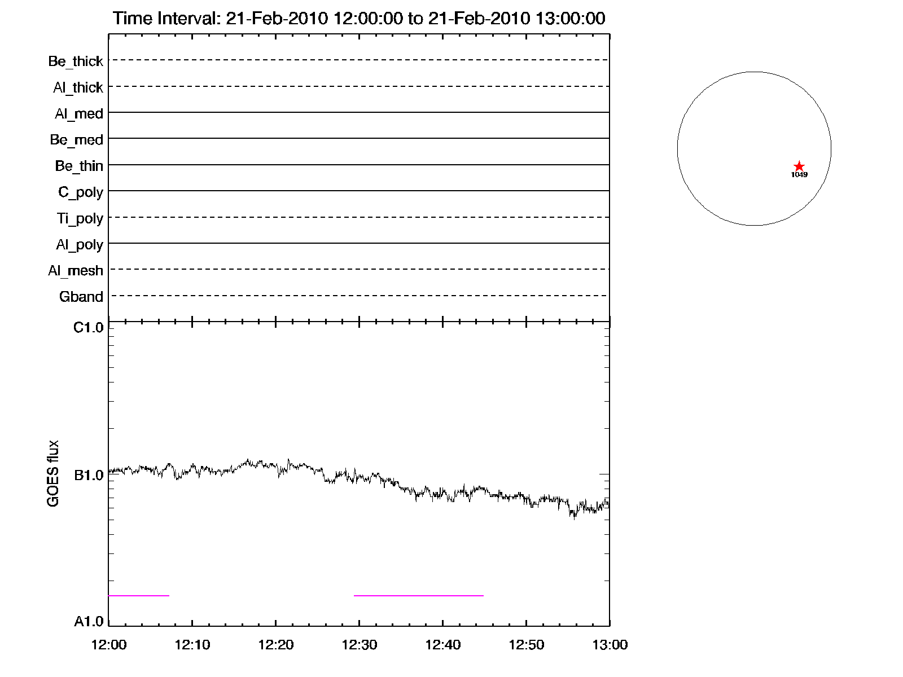This screenshot has width=903, height=677.
Task: Click the red star active region marker
Action: pyautogui.click(x=799, y=166)
